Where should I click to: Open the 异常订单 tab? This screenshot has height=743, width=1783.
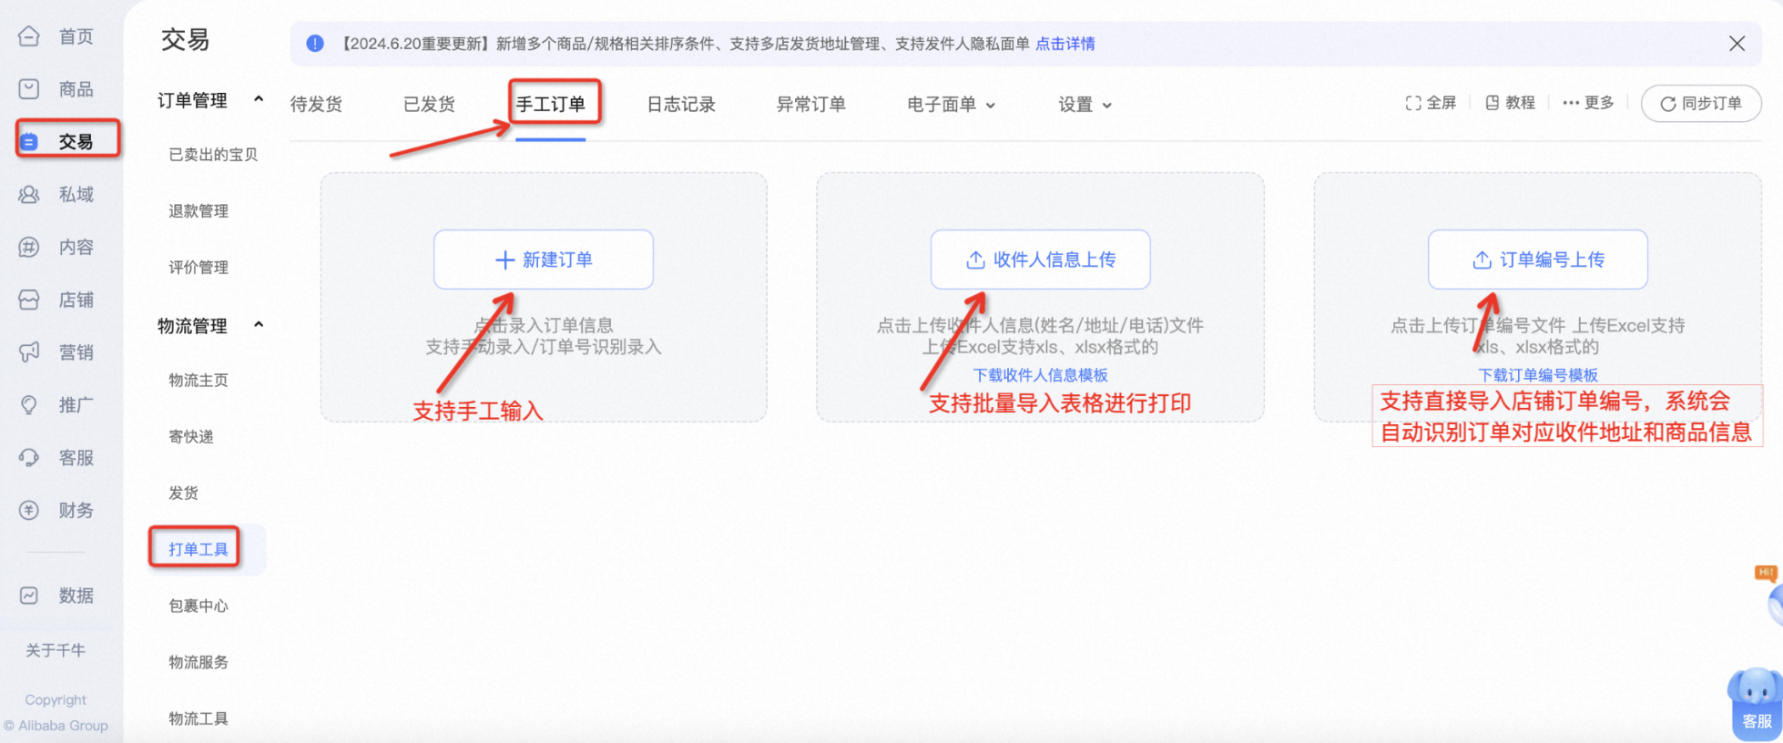coord(810,104)
